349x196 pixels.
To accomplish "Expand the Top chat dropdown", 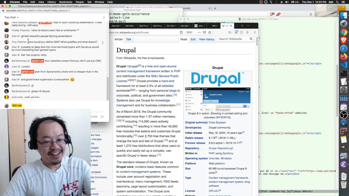I will tap(11, 17).
